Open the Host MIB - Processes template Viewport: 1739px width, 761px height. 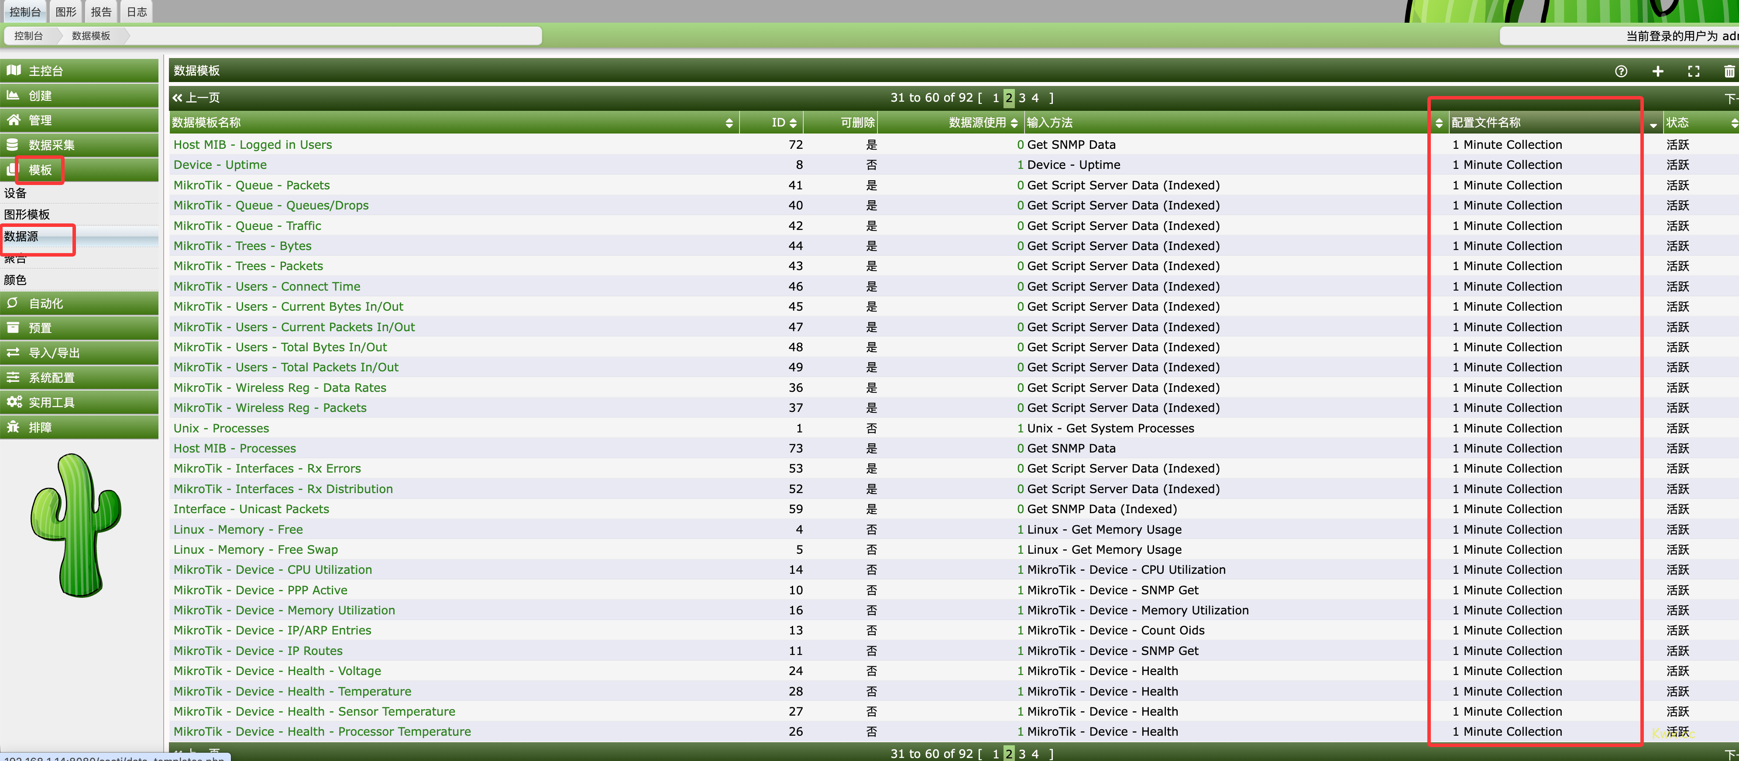pyautogui.click(x=235, y=448)
